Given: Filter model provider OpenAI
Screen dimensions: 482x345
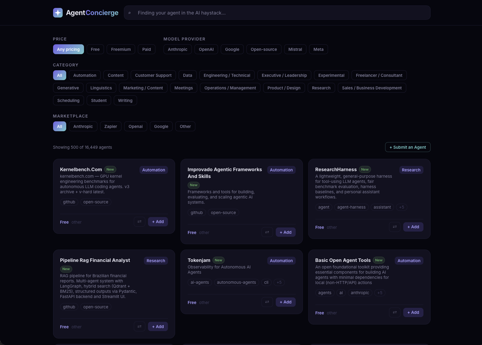Looking at the screenshot, I should coord(206,49).
